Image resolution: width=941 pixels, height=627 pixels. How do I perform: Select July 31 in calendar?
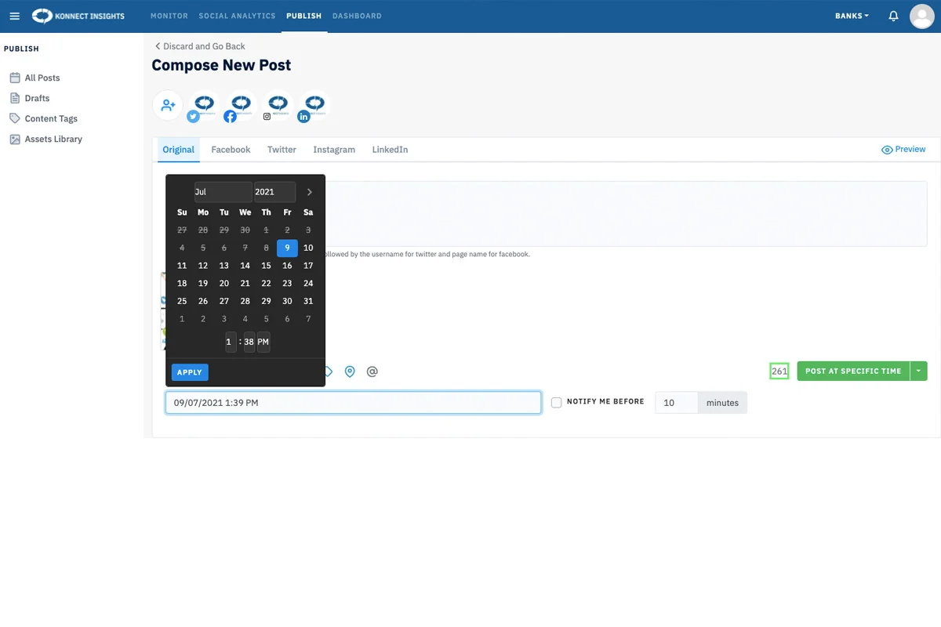click(308, 302)
